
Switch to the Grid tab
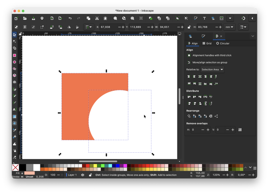click(x=207, y=43)
